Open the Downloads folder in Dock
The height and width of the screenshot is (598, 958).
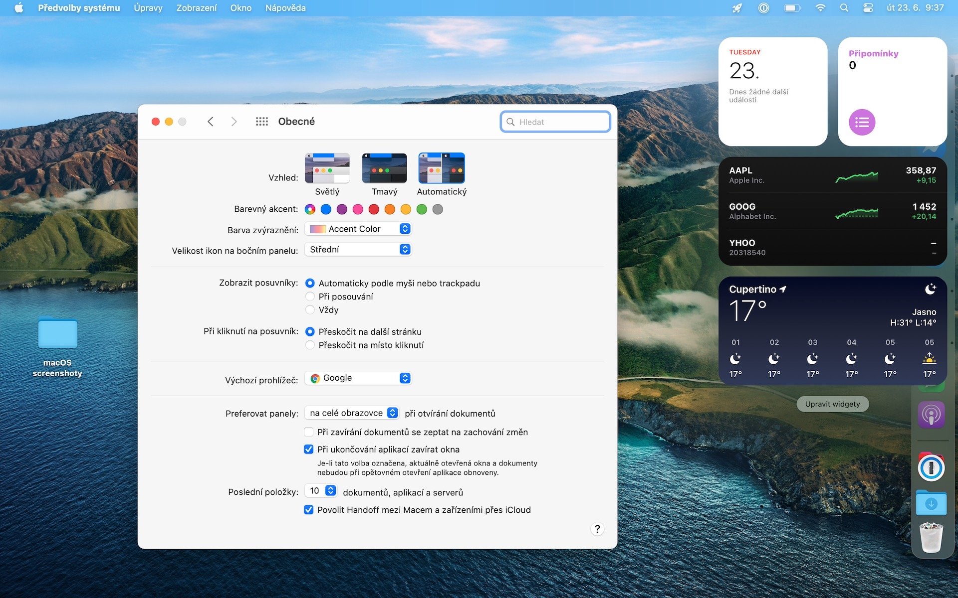(931, 503)
